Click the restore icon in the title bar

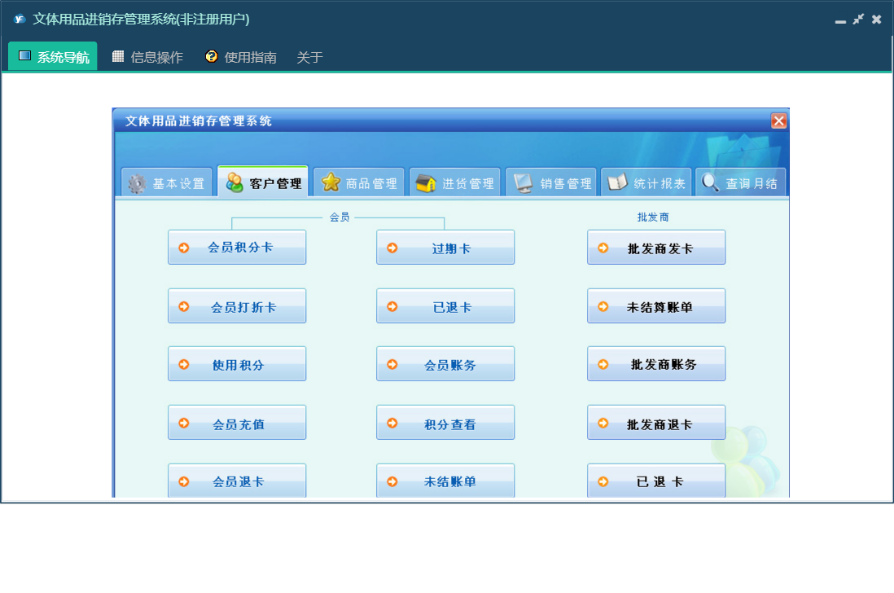pyautogui.click(x=858, y=20)
